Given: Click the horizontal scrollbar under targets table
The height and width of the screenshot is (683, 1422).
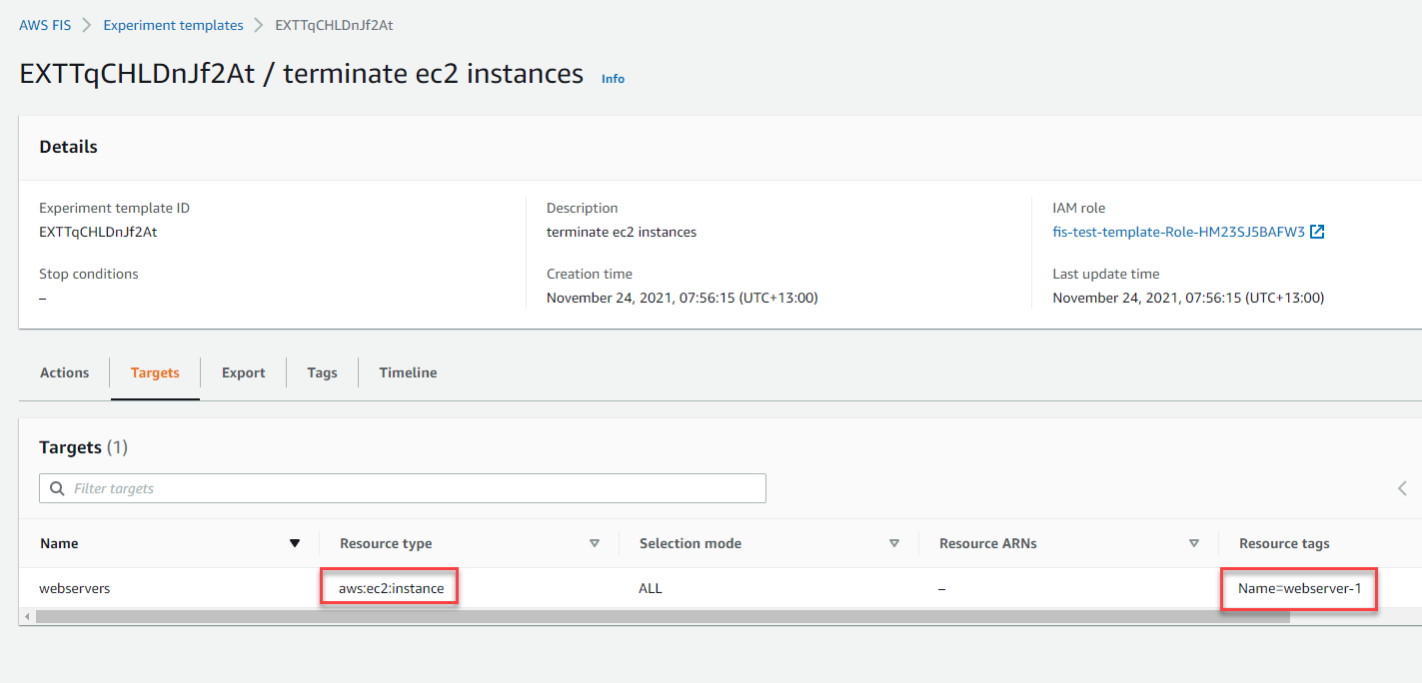Looking at the screenshot, I should (x=660, y=617).
